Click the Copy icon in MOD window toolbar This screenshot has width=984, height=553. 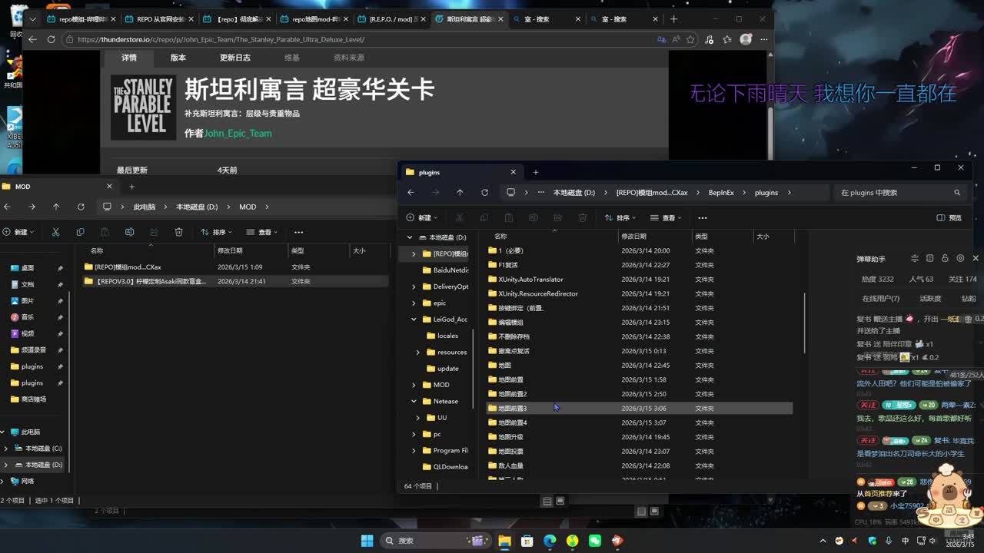[80, 232]
